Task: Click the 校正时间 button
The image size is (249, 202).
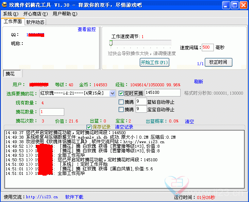Action: (218, 62)
